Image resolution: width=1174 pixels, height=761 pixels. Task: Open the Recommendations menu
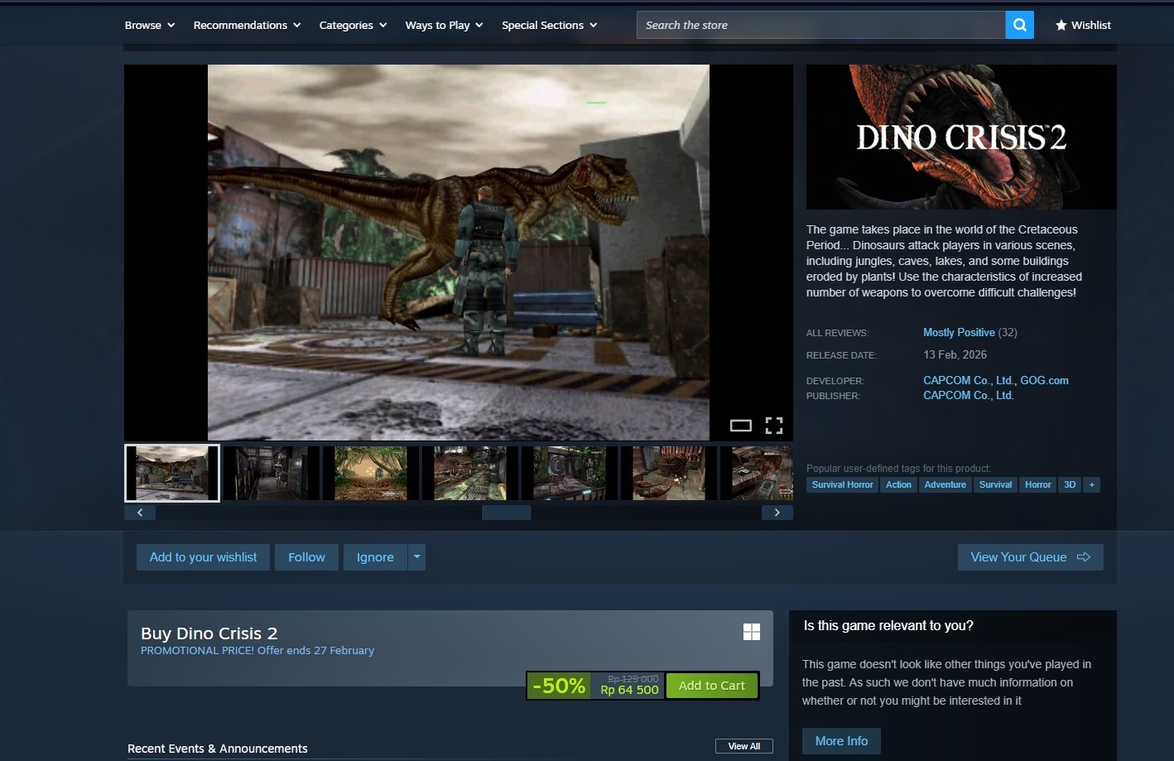(x=247, y=25)
